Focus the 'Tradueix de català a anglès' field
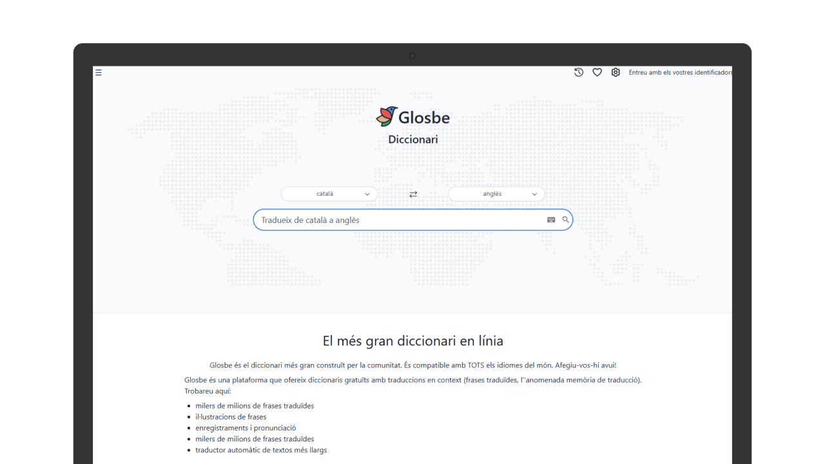This screenshot has width=825, height=464. (x=400, y=220)
